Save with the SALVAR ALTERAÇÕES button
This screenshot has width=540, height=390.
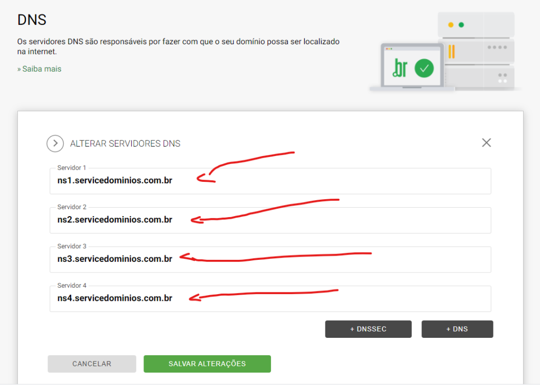point(207,364)
